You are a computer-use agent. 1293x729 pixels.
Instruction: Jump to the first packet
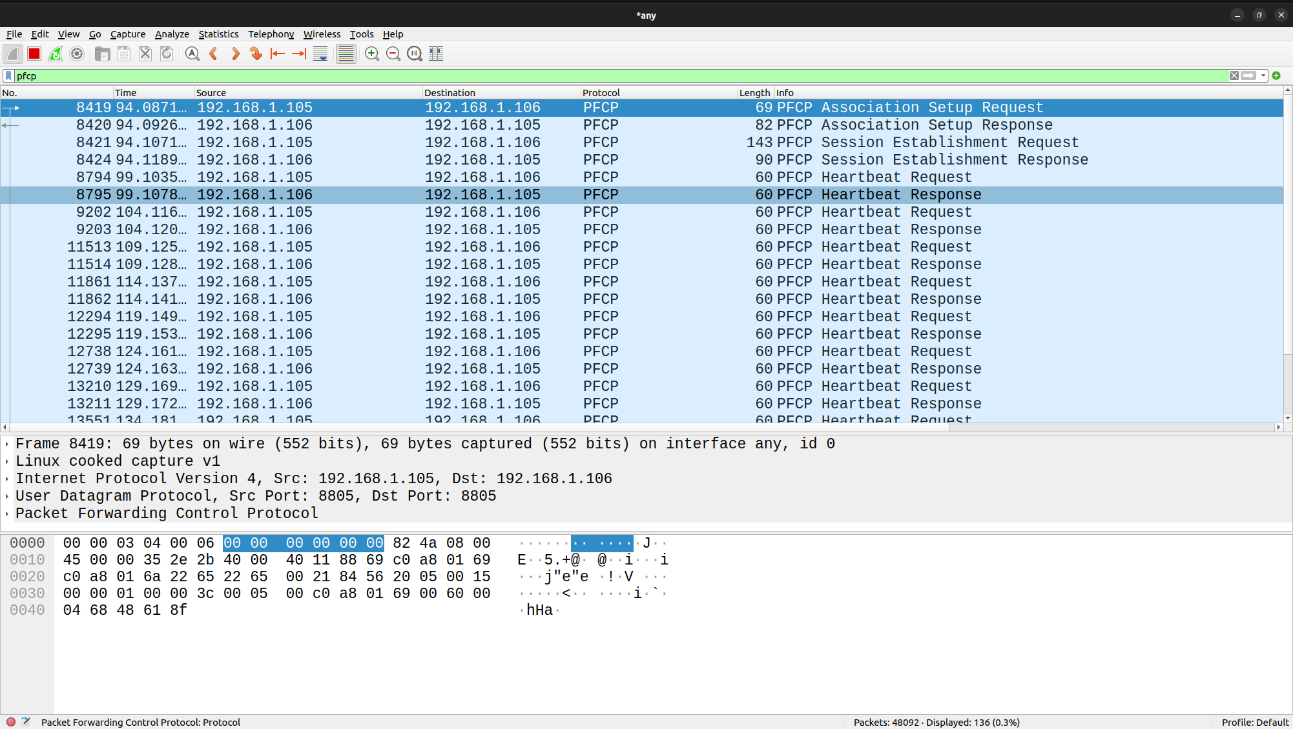coord(278,54)
